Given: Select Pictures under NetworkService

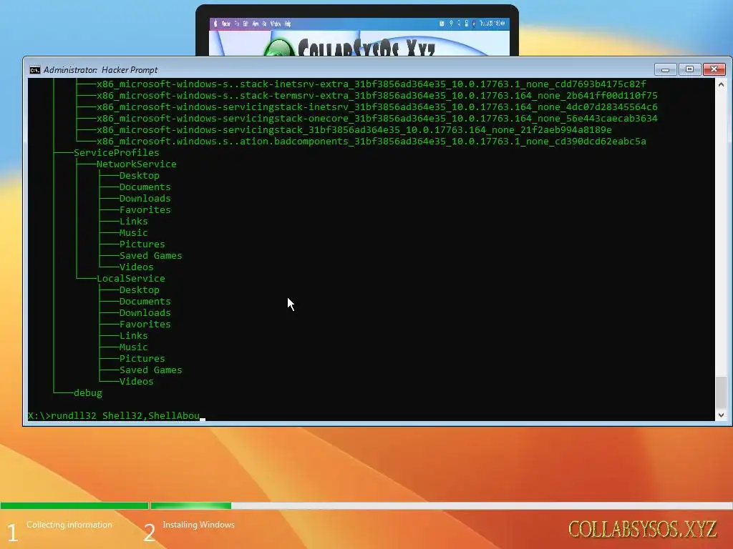Looking at the screenshot, I should [142, 244].
